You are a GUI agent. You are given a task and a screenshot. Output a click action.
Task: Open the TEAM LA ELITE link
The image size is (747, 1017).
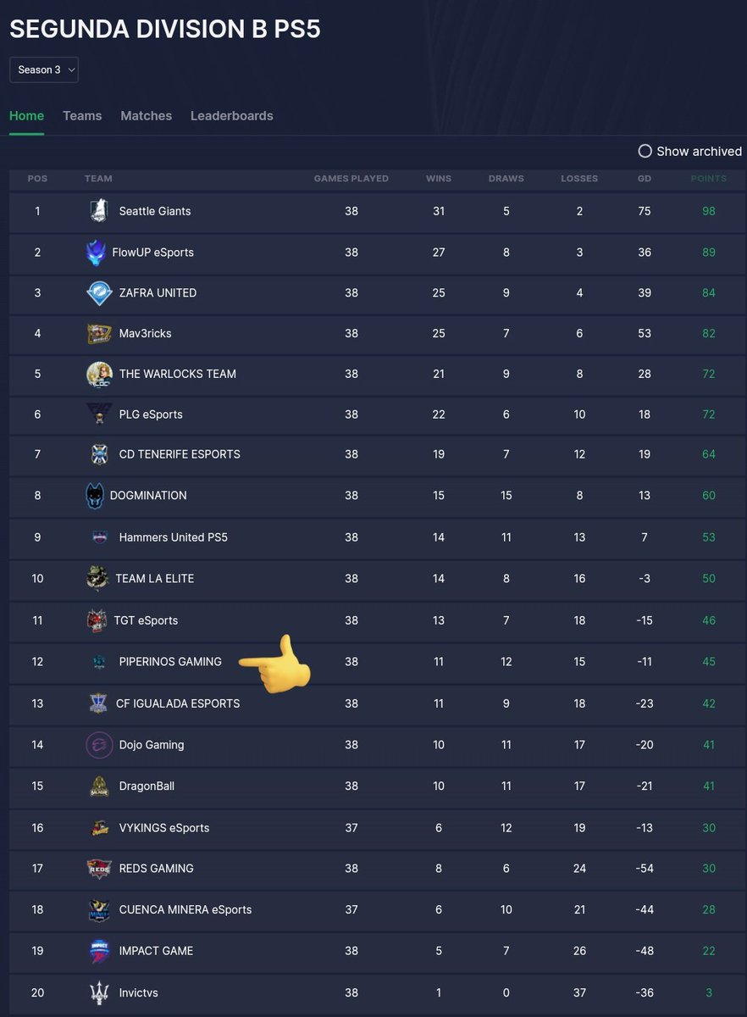pos(154,578)
